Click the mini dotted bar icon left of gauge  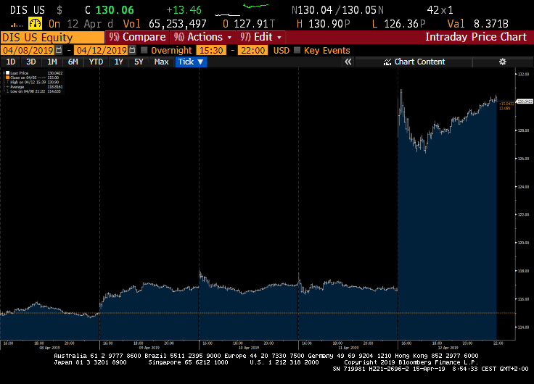17,25
